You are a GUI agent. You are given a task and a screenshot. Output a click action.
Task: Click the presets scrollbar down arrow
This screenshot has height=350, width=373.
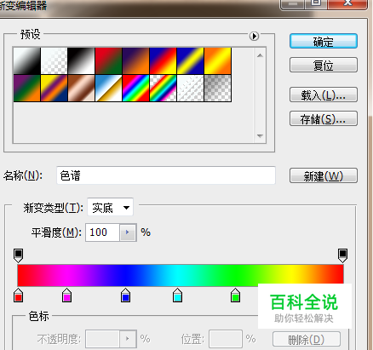pyautogui.click(x=260, y=136)
